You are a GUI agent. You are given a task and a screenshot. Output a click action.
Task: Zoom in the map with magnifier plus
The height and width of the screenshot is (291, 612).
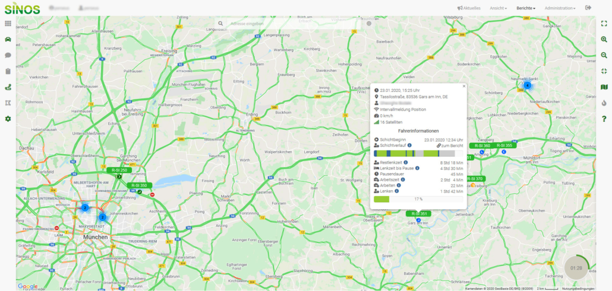click(x=604, y=39)
